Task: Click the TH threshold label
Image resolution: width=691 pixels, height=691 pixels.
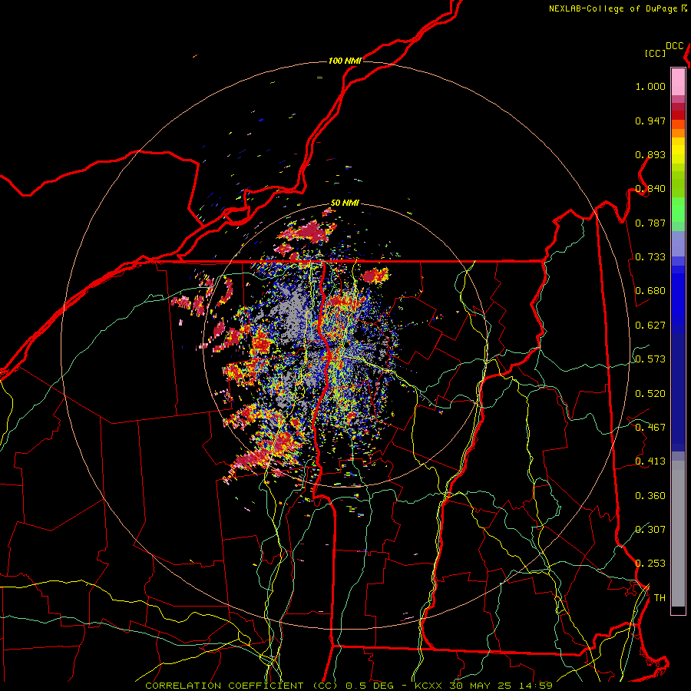Action: (660, 597)
